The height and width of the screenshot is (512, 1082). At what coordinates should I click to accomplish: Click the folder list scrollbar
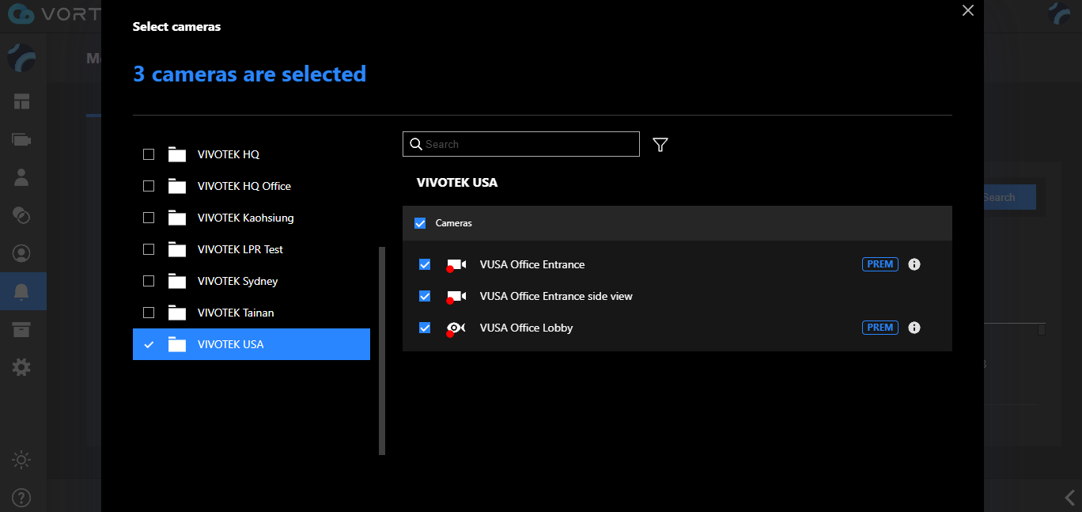coord(382,350)
